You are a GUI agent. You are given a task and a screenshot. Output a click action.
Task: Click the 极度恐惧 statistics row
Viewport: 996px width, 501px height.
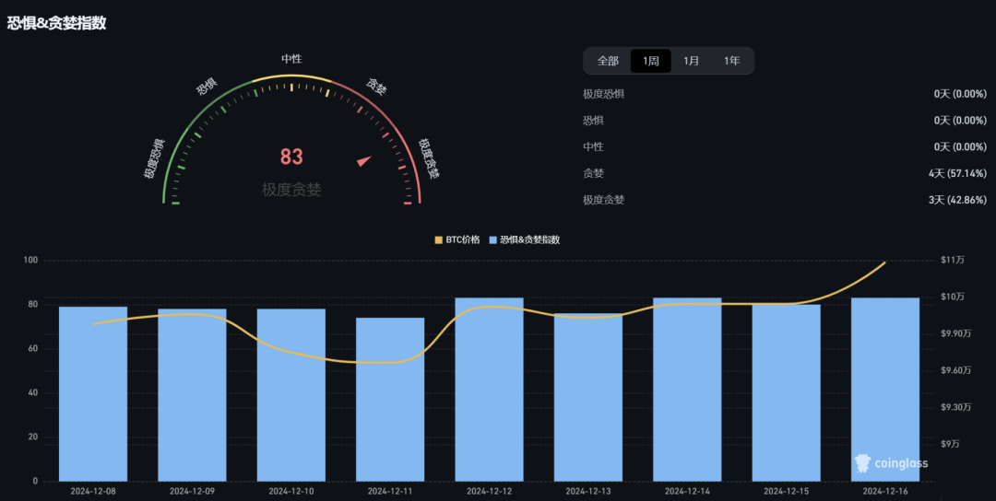(x=784, y=94)
